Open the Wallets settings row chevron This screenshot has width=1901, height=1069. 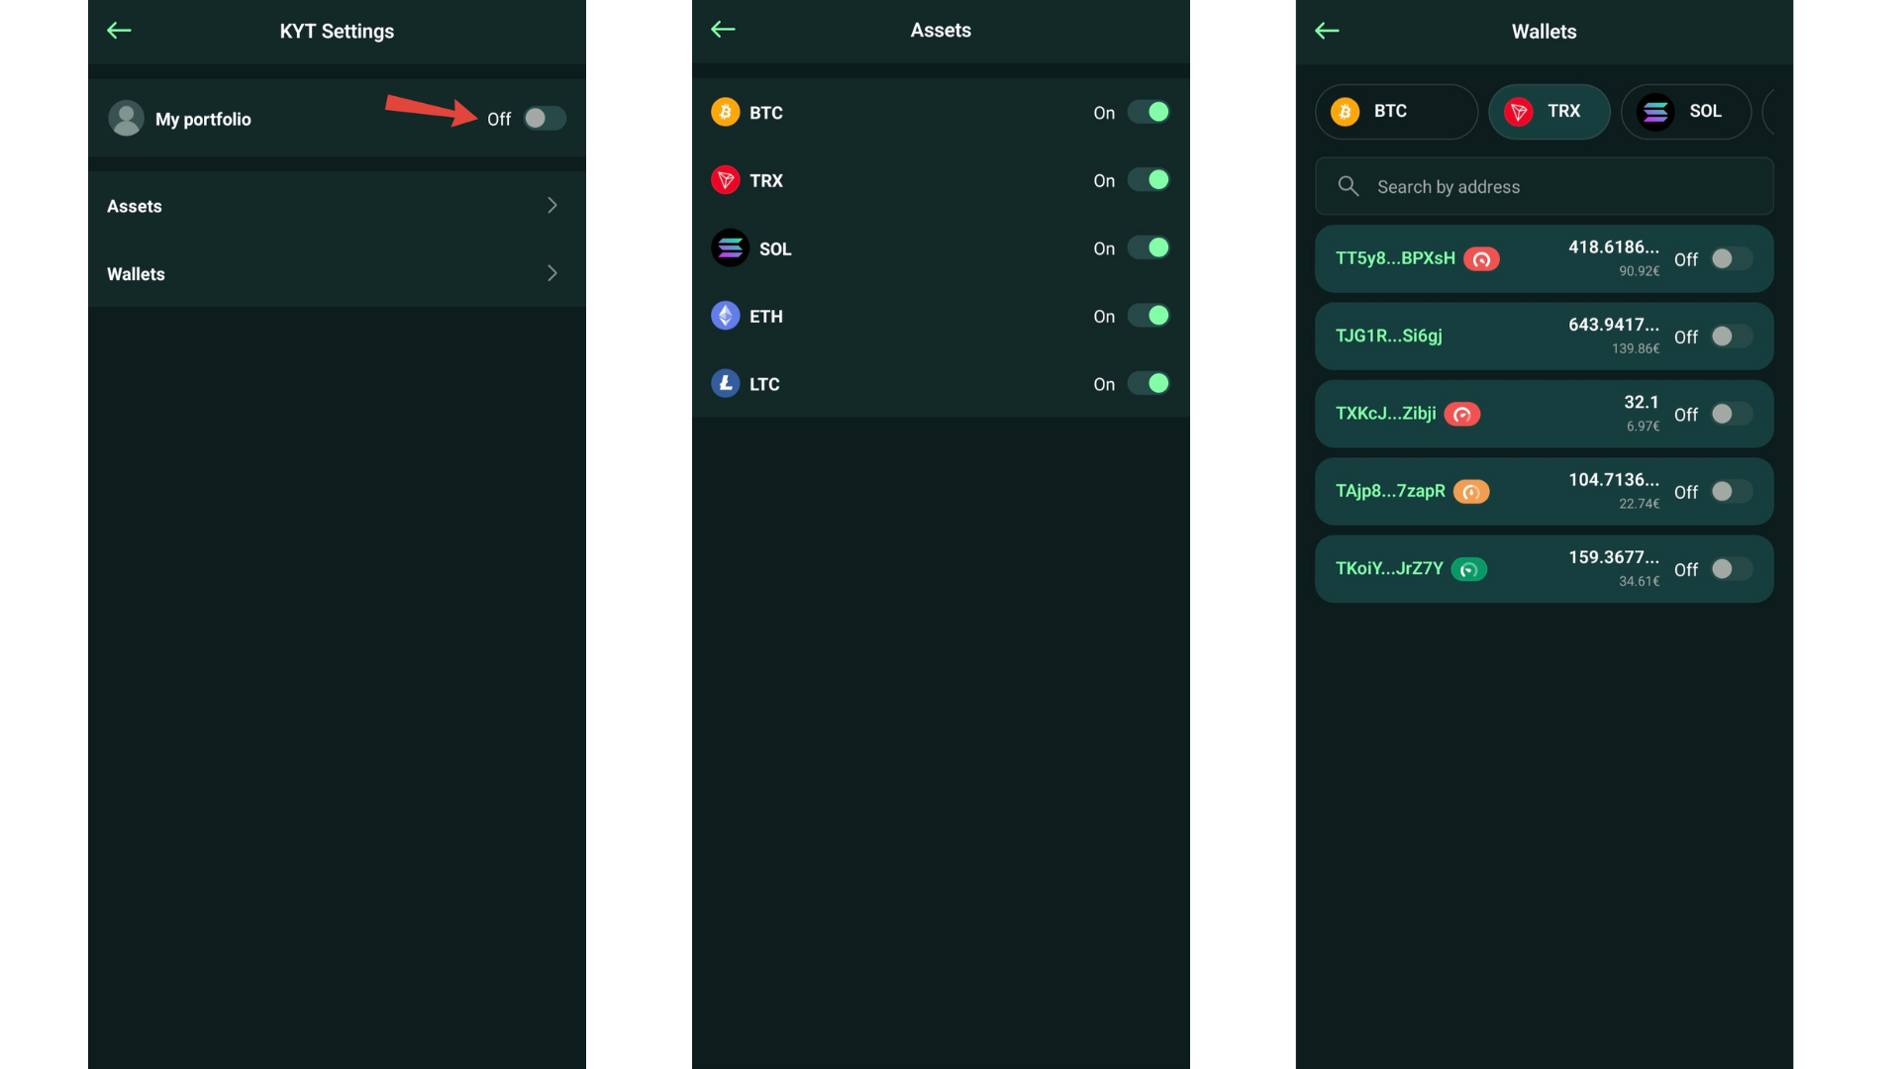[x=552, y=273]
